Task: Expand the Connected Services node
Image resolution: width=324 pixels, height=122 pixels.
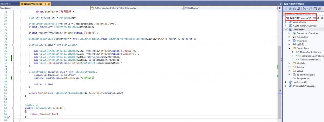Action: 289,33
